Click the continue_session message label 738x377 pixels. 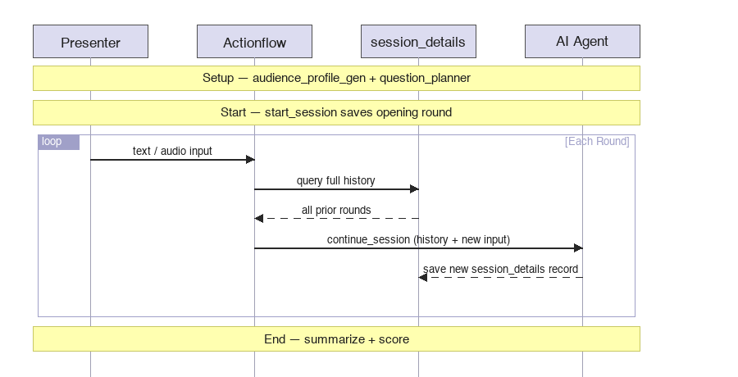pos(418,239)
